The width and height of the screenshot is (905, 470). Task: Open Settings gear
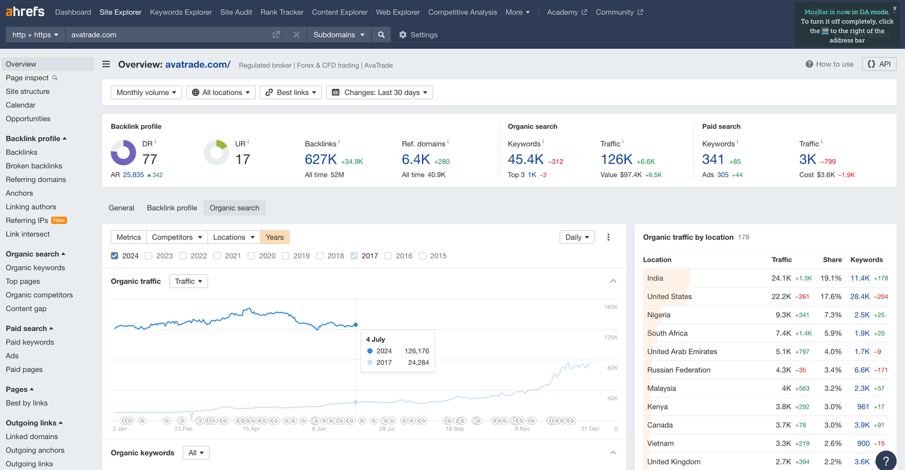click(418, 34)
